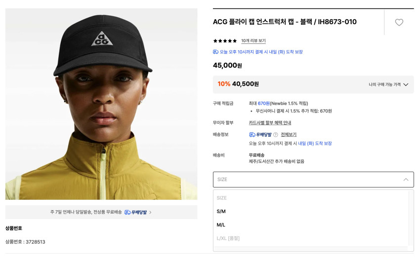Select the S/M size option

coord(221,211)
